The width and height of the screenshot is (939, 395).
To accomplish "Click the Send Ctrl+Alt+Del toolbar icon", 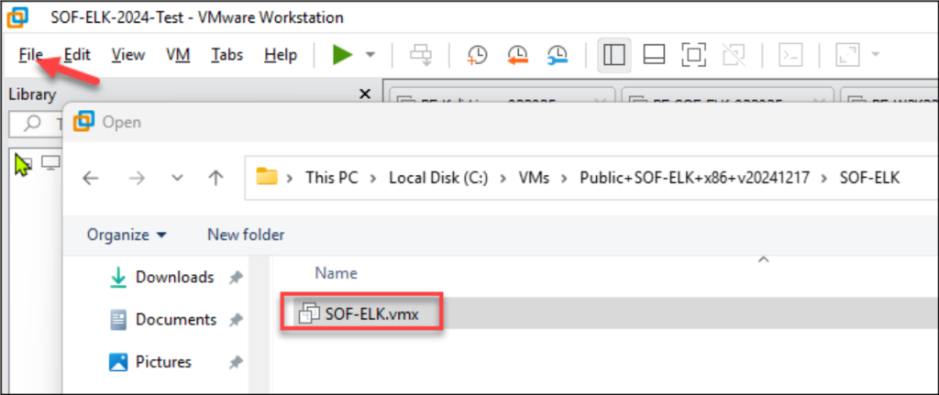I will click(x=421, y=55).
